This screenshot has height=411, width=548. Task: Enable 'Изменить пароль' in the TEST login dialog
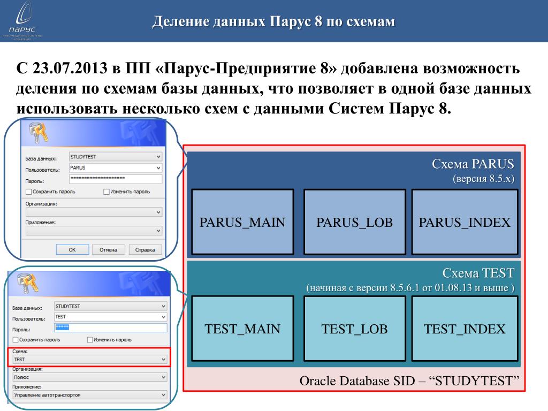[x=90, y=339]
